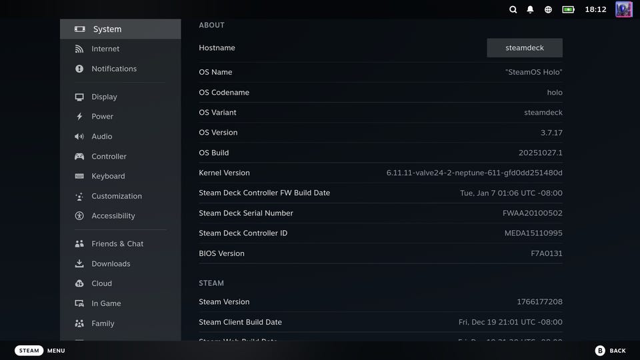Go to Friends & Chat settings

(x=121, y=244)
